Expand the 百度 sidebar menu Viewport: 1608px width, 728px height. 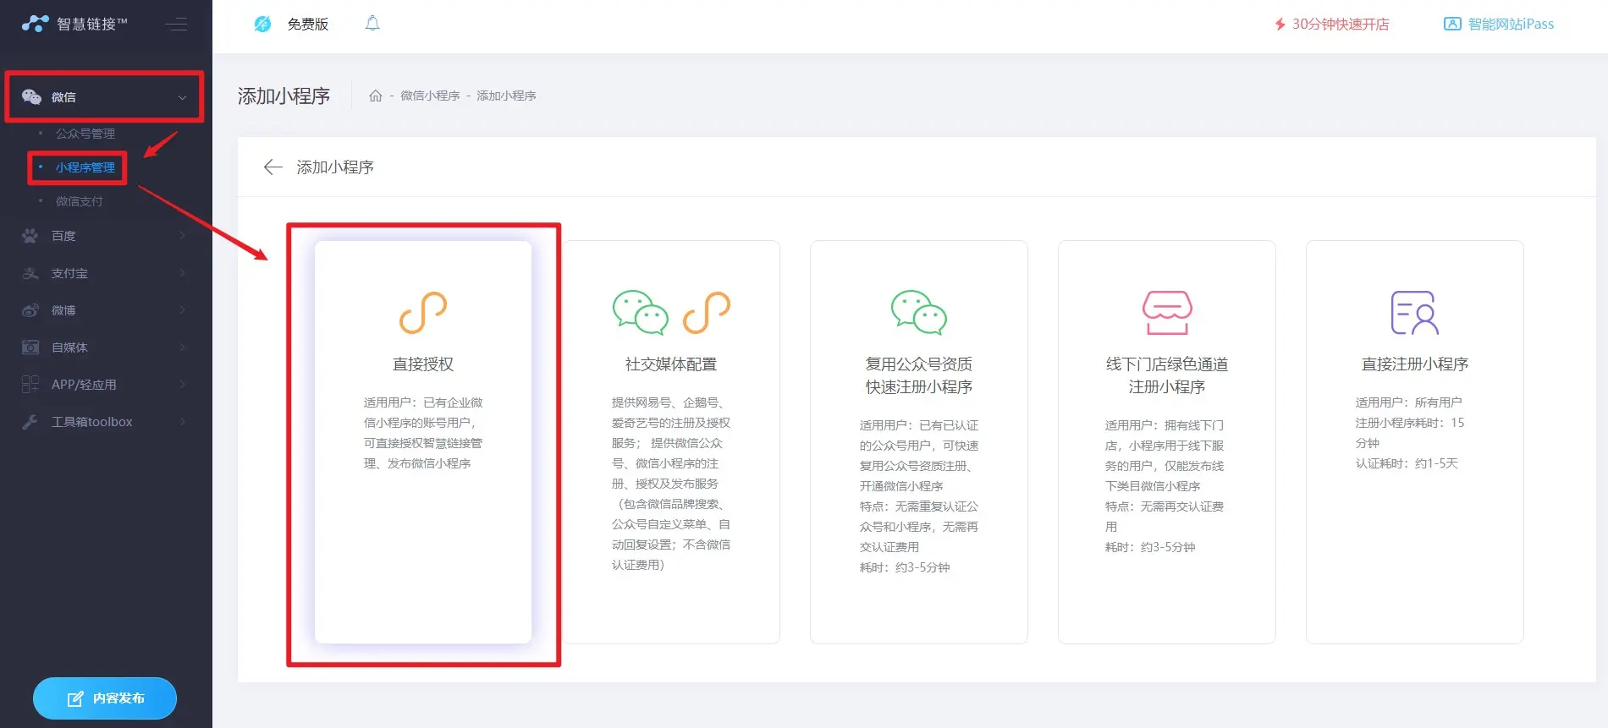[104, 236]
